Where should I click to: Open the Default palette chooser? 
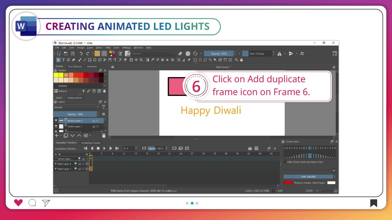coord(56,91)
